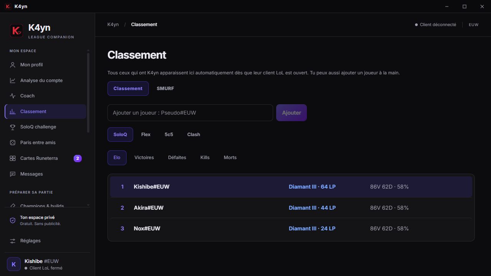
Task: Switch to the Flex queue filter
Action: [x=146, y=135]
